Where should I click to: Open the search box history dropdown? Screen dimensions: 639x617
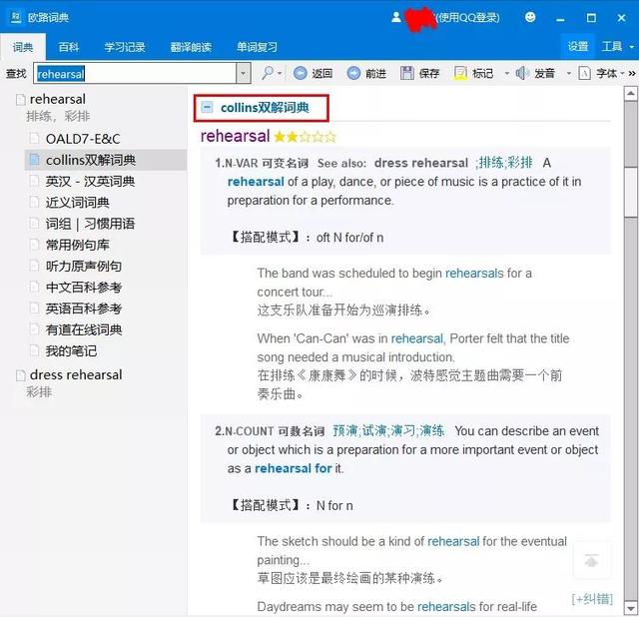[243, 73]
